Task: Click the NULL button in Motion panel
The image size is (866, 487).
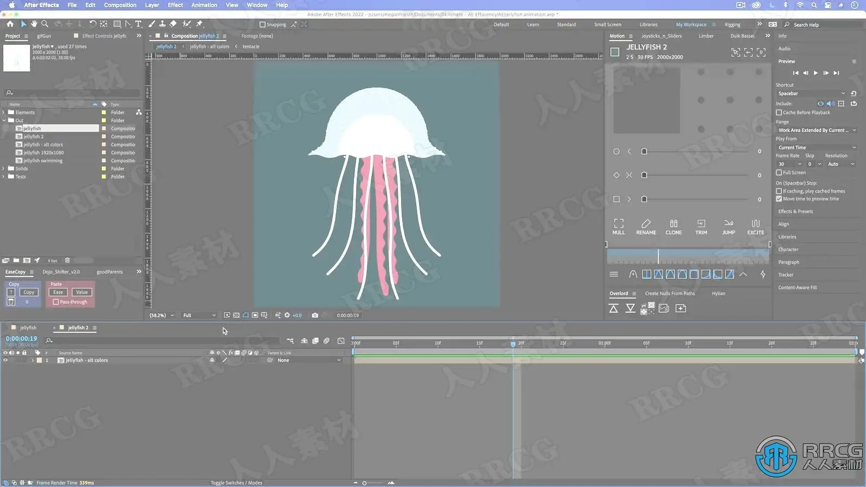Action: tap(618, 227)
